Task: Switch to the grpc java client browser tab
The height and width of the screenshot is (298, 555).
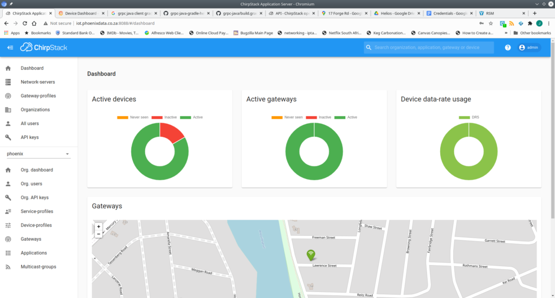Action: (134, 14)
